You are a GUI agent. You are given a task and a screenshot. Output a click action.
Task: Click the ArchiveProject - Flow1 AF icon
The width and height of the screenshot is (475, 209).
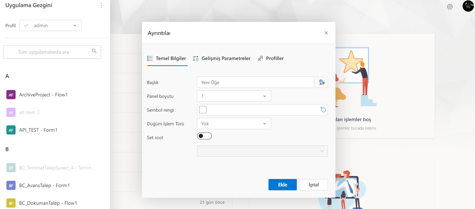pyautogui.click(x=11, y=95)
